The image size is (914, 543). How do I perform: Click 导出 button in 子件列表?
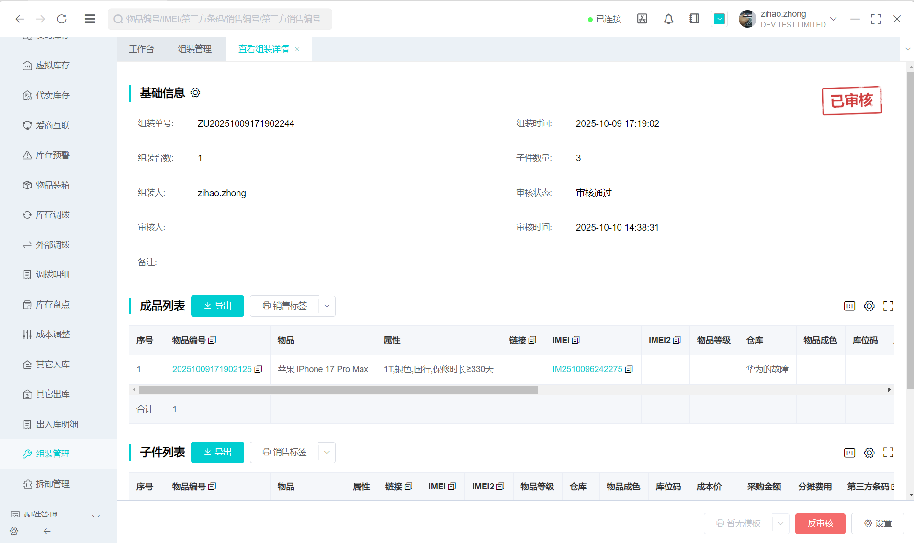(217, 453)
